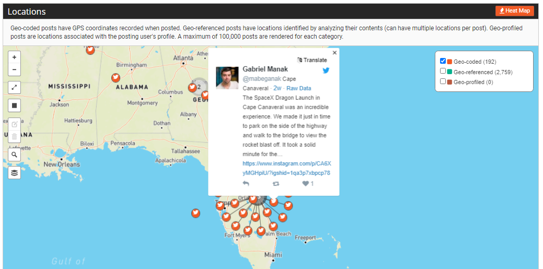543x269 pixels.
Task: Zoom in on the map
Action: tap(14, 57)
